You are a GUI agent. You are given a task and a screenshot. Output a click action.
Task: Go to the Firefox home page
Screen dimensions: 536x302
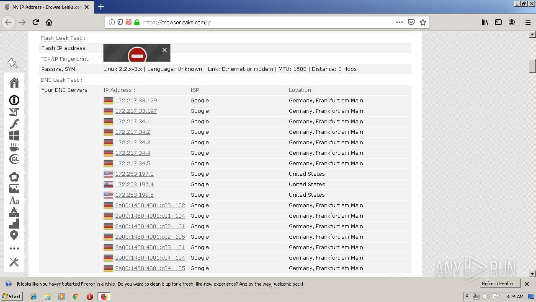(49, 22)
